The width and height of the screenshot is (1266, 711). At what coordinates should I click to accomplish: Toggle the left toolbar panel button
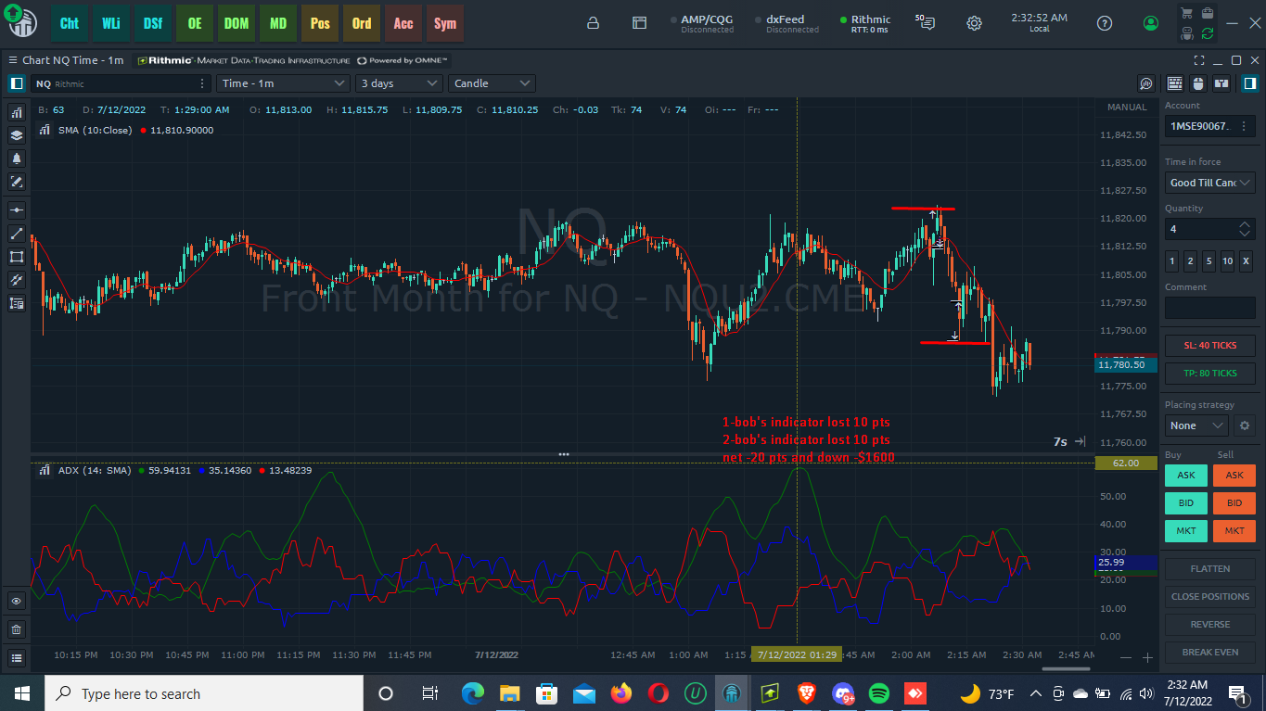[17, 83]
